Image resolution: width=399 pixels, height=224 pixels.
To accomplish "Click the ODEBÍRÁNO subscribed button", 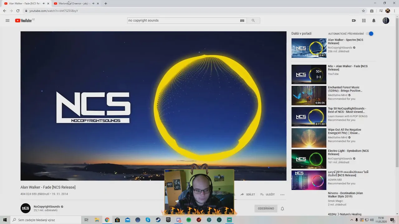I will 266,208.
